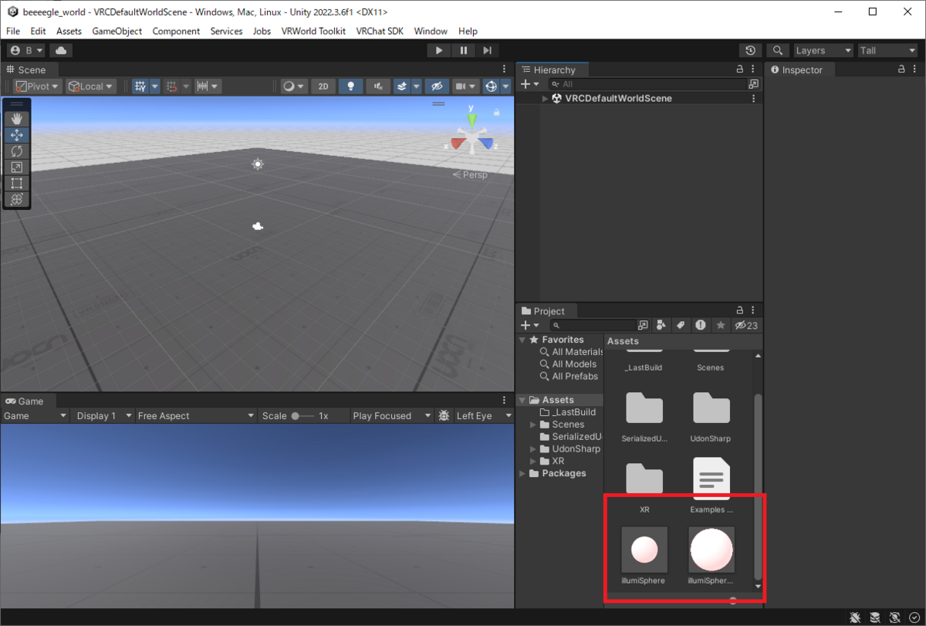The image size is (926, 626).
Task: Open the Pivot handle position dropdown
Action: pos(38,86)
